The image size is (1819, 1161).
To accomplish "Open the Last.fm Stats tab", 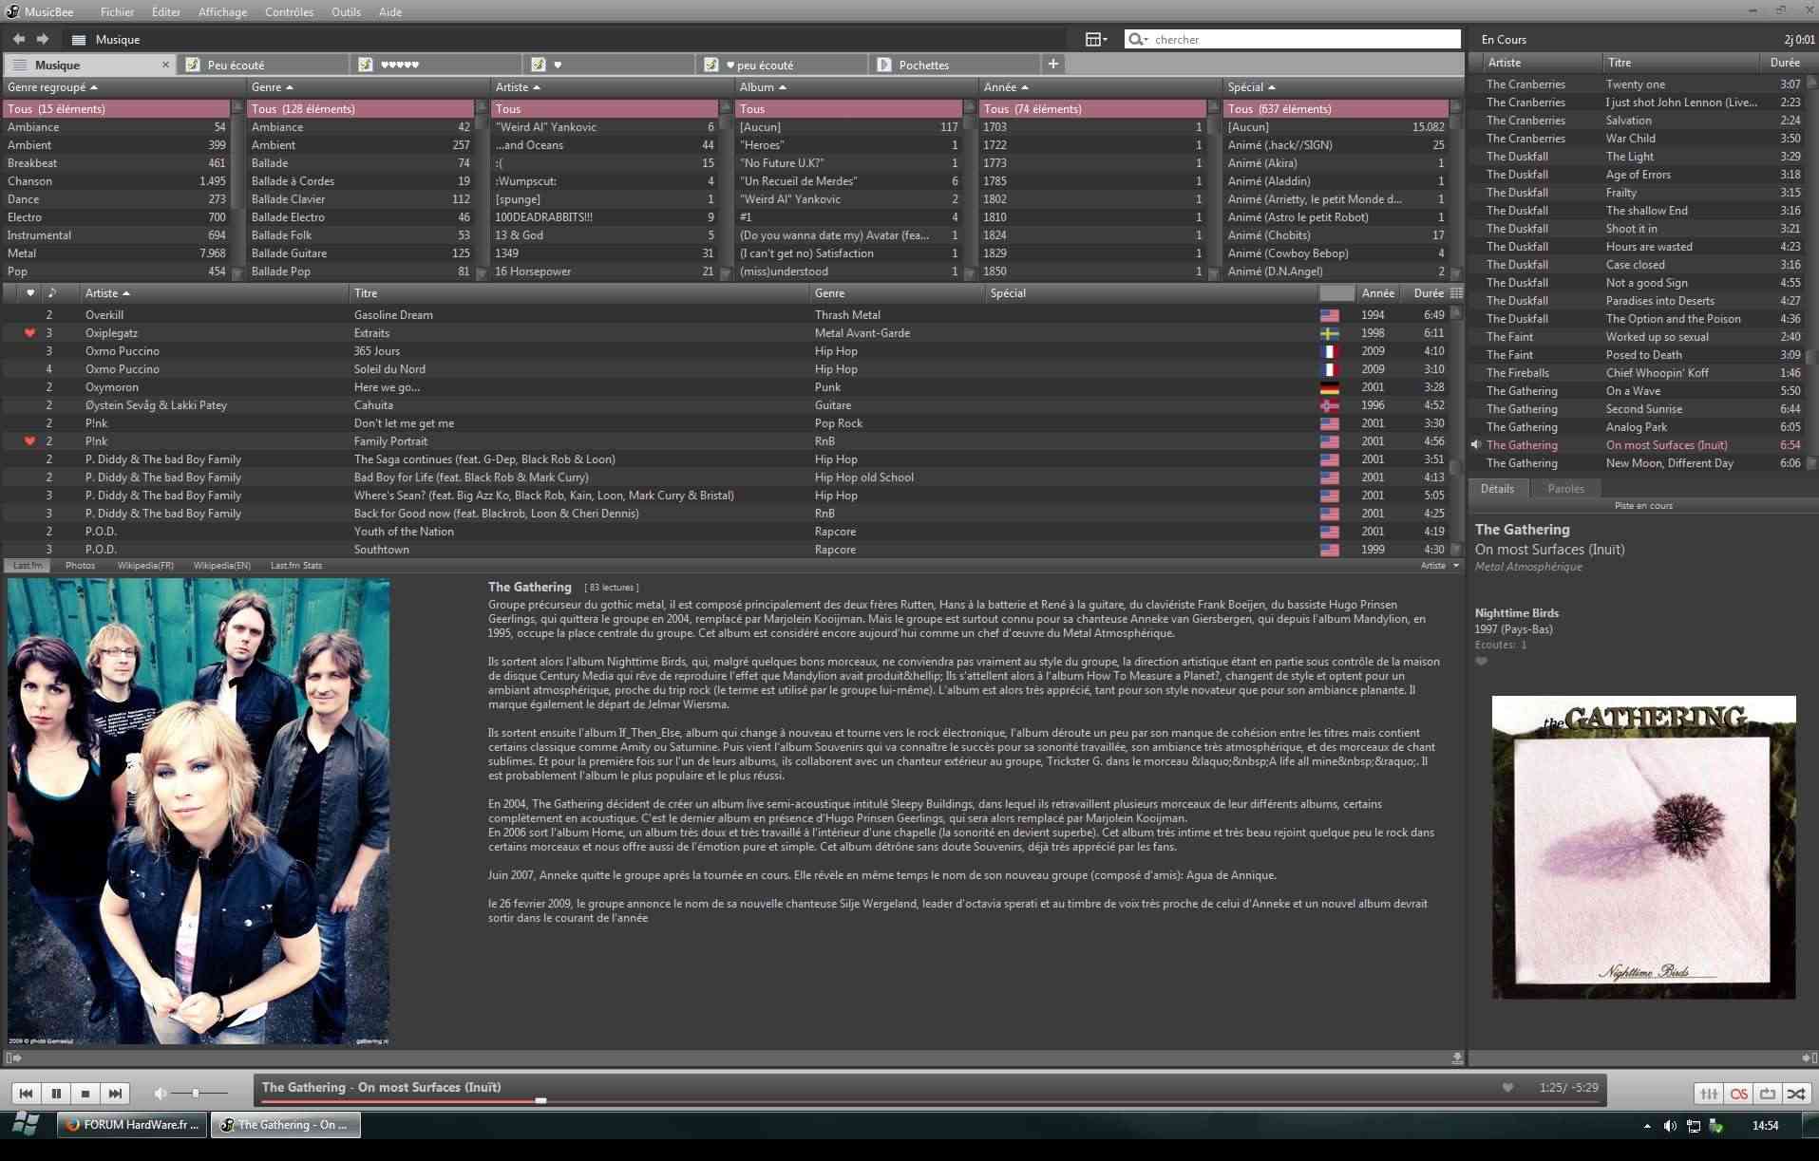I will (x=296, y=565).
